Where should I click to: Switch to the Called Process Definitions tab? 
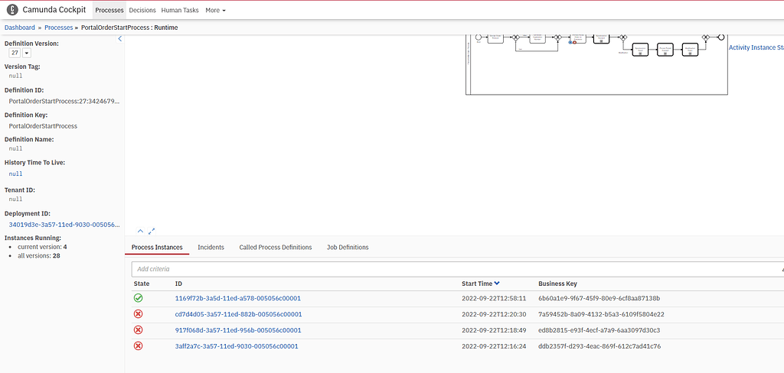click(x=275, y=248)
